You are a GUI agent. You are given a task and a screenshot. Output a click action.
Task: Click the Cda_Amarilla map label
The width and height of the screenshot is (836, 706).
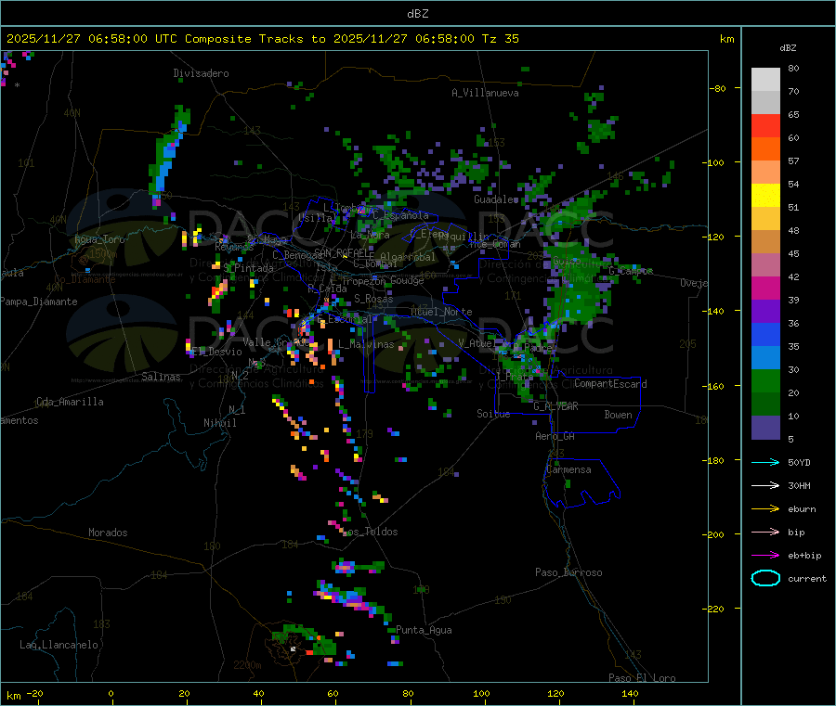point(70,402)
